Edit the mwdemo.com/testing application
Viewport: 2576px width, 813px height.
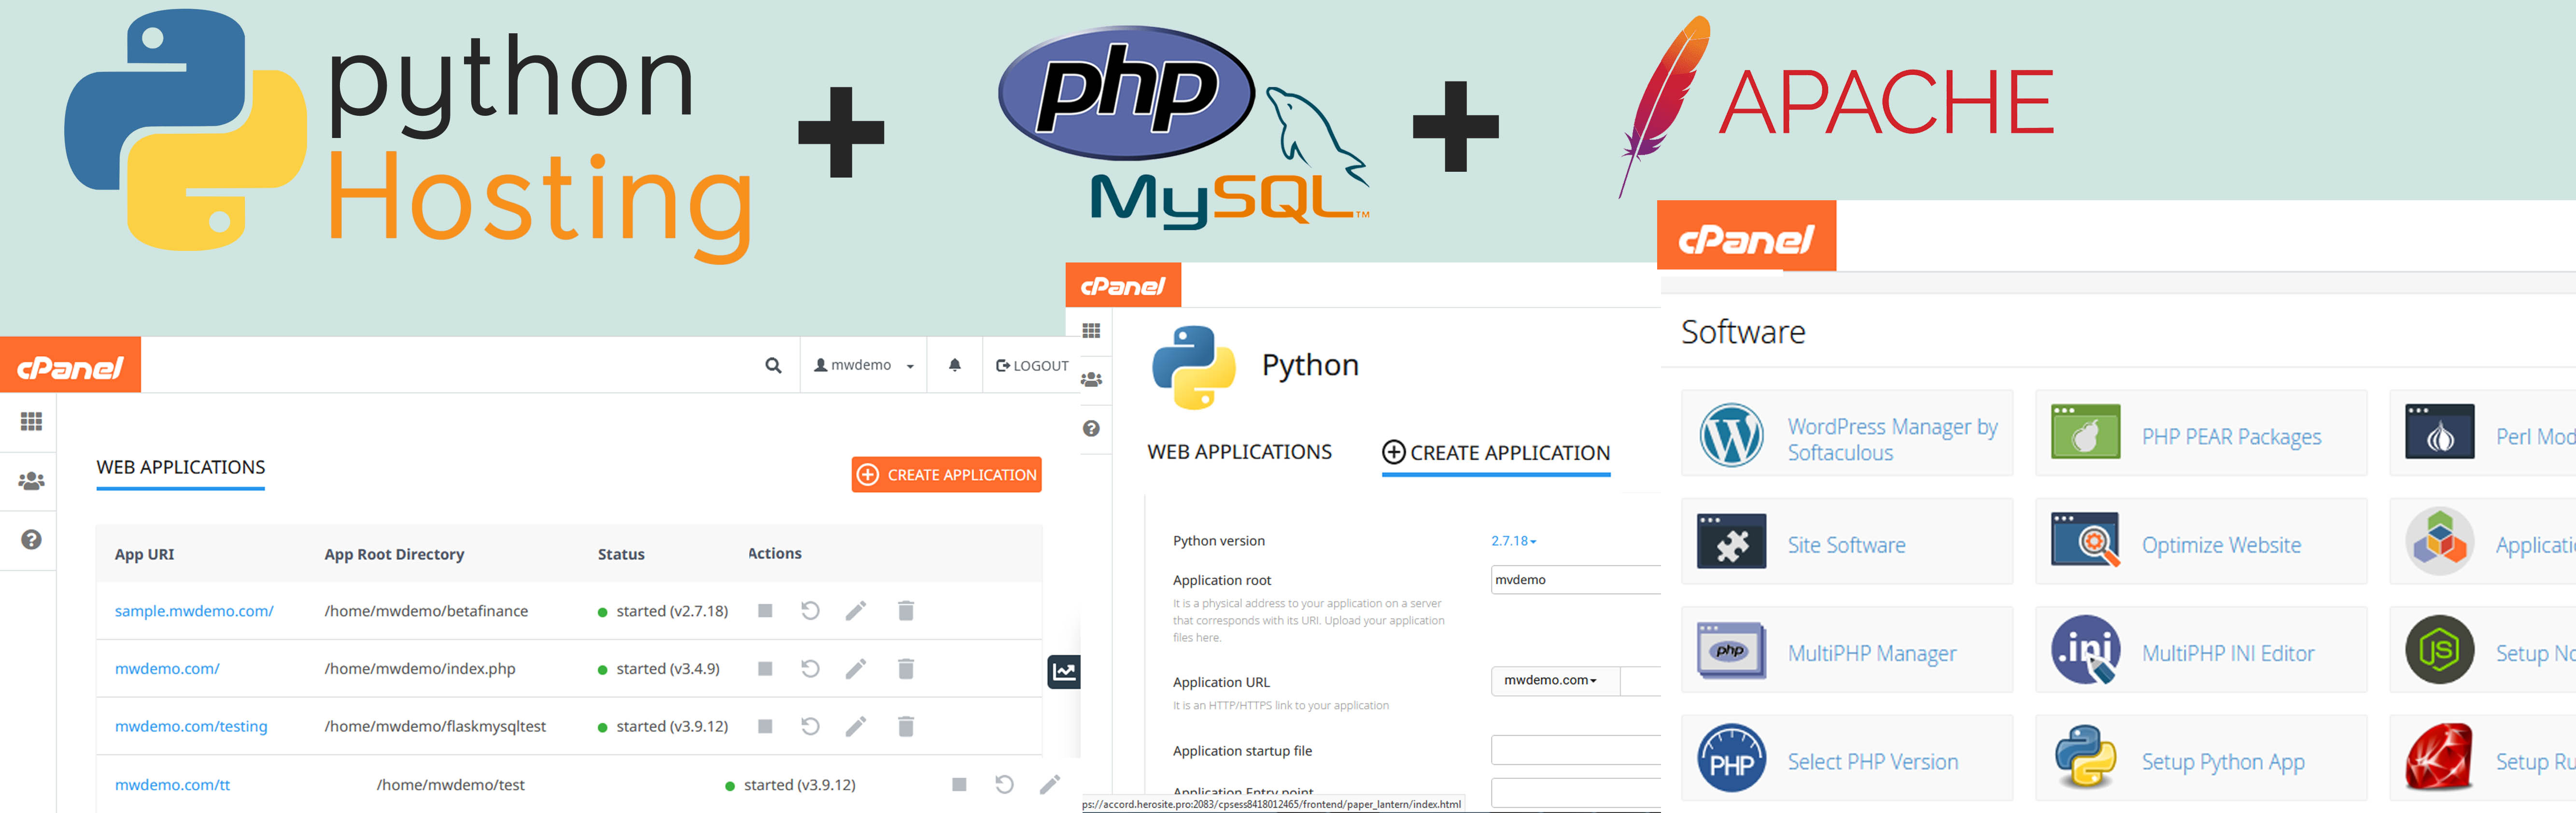point(856,726)
